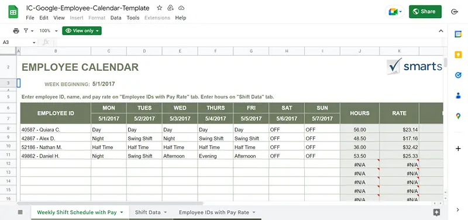Screen dimensions: 468x220
Task: Open the filter views dropdown
Action: [28, 31]
